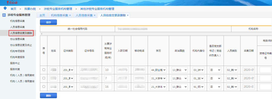Image resolution: width=272 pixels, height=99 pixels.
Task: Tick checkbox of row with 16 service years
Action: (44, 86)
